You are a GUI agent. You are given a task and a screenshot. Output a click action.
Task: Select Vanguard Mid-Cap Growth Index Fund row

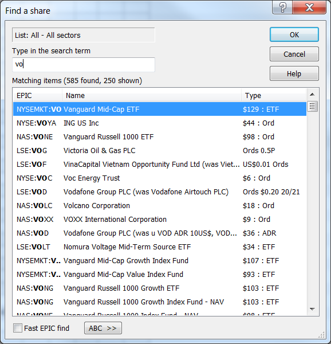pyautogui.click(x=160, y=260)
